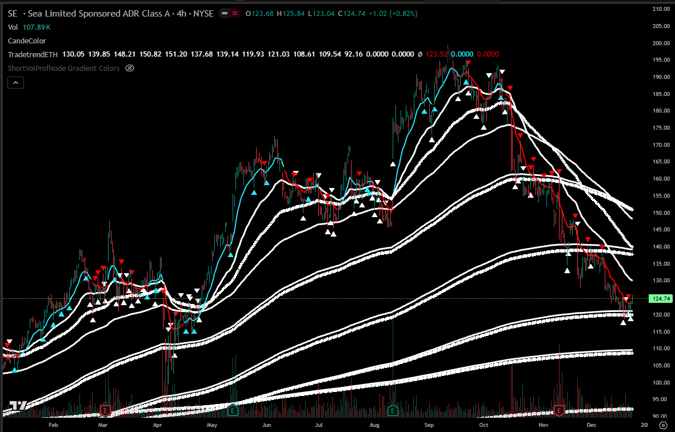
Task: Click the volume value 107.89K
Action: (37, 27)
